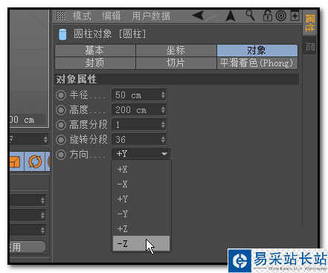
Task: Go back with the left arrow icon
Action: click(198, 16)
